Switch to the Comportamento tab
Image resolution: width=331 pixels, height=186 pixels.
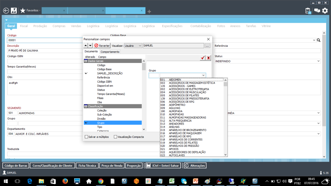110,52
